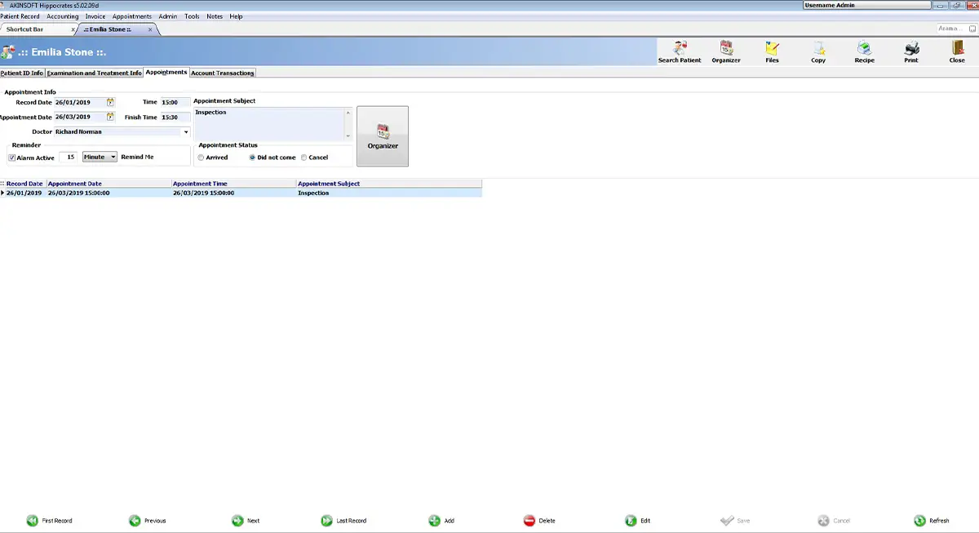Image resolution: width=979 pixels, height=533 pixels.
Task: Open the Organizer toolbar icon
Action: 726,52
